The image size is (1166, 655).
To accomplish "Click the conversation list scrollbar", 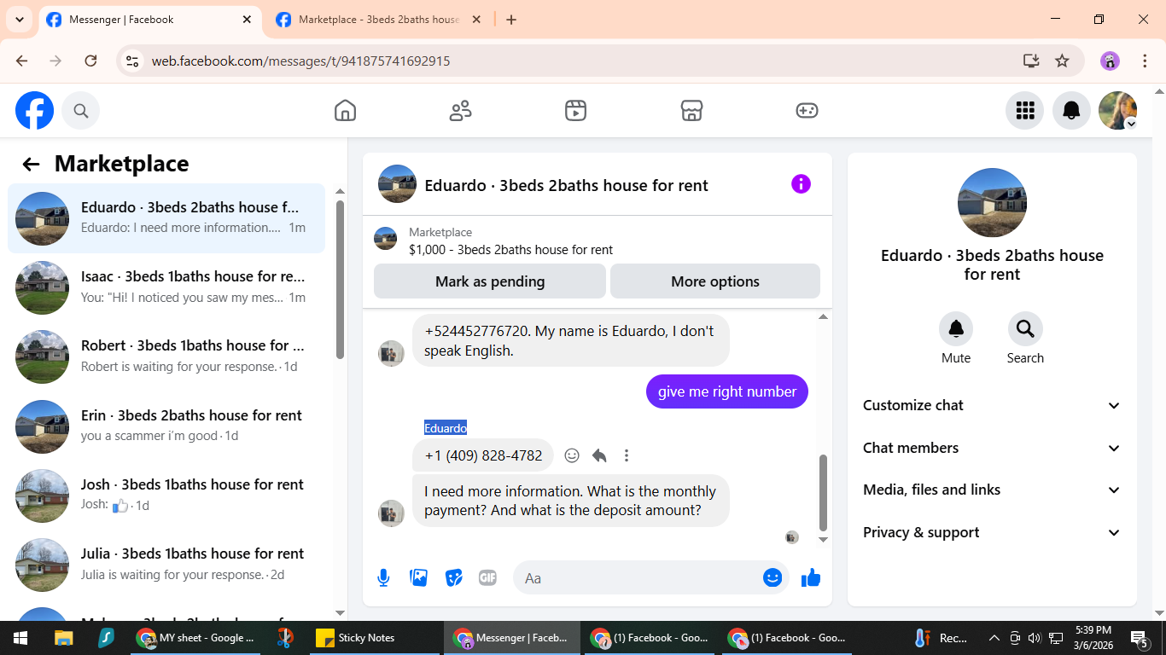I will point(341,280).
